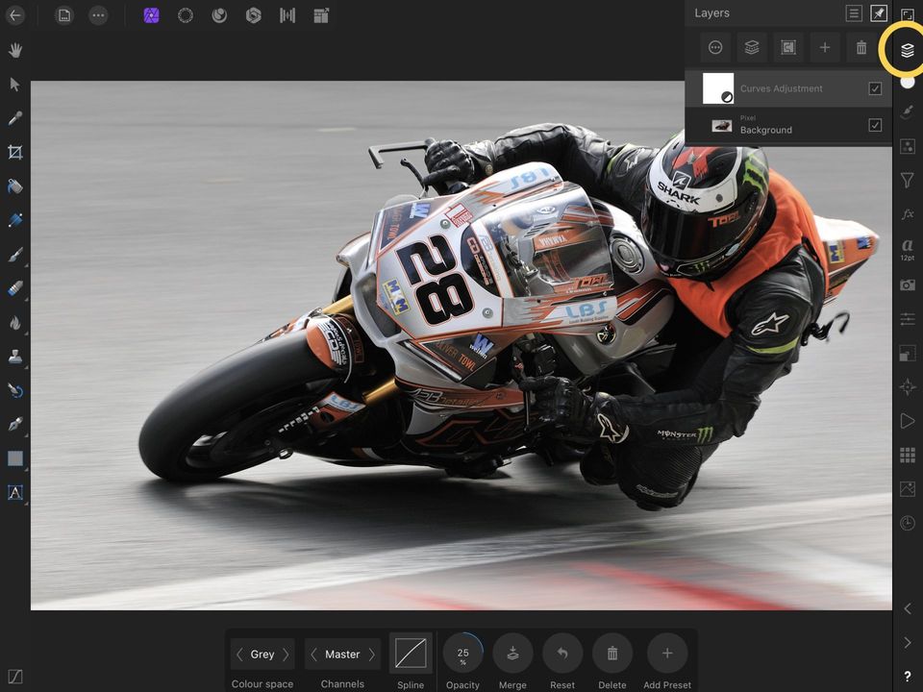Select the Background layer thumbnail

click(722, 125)
